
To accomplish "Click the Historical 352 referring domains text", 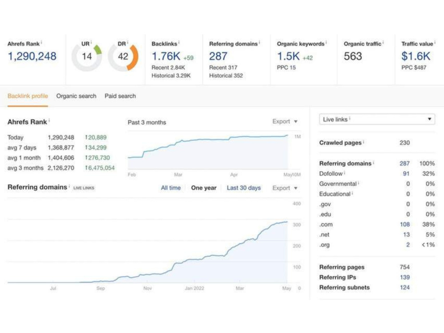I will click(226, 75).
